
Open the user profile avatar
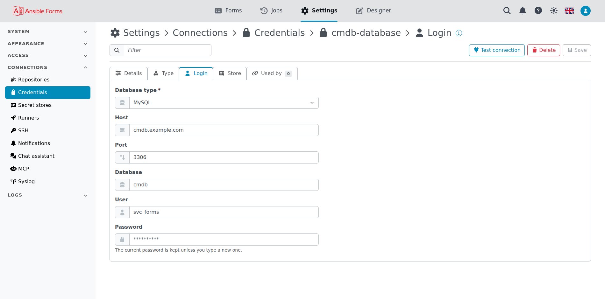(586, 11)
